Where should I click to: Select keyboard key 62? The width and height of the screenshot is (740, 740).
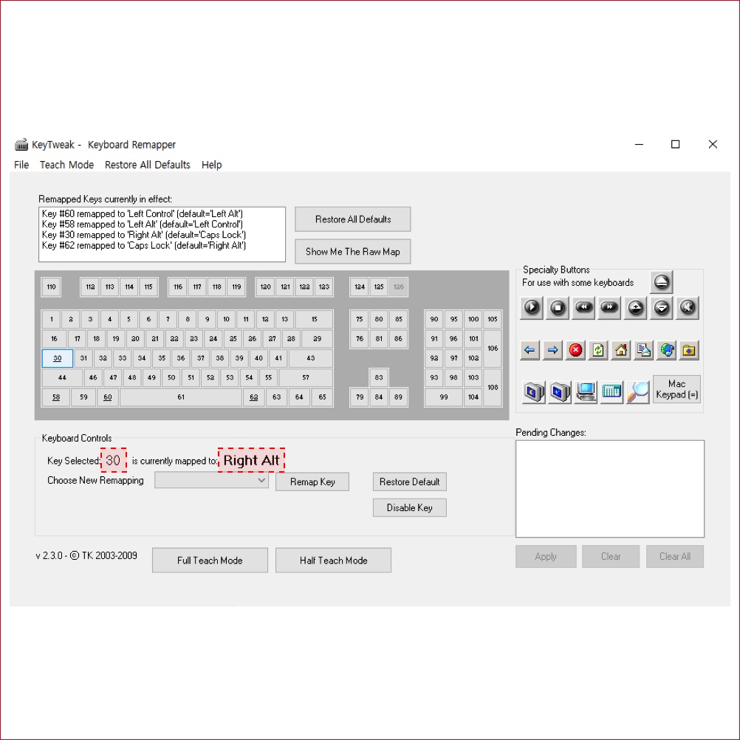click(254, 397)
